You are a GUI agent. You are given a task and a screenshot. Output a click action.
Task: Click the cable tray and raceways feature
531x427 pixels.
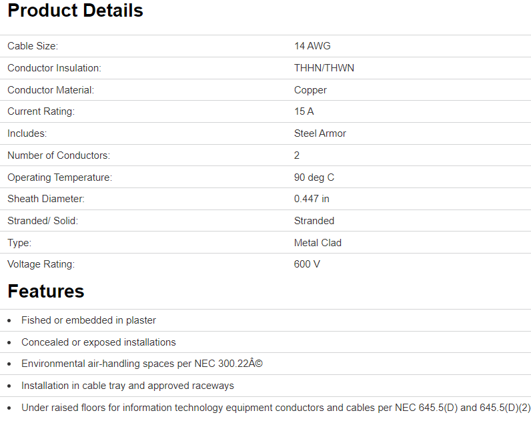point(127,386)
